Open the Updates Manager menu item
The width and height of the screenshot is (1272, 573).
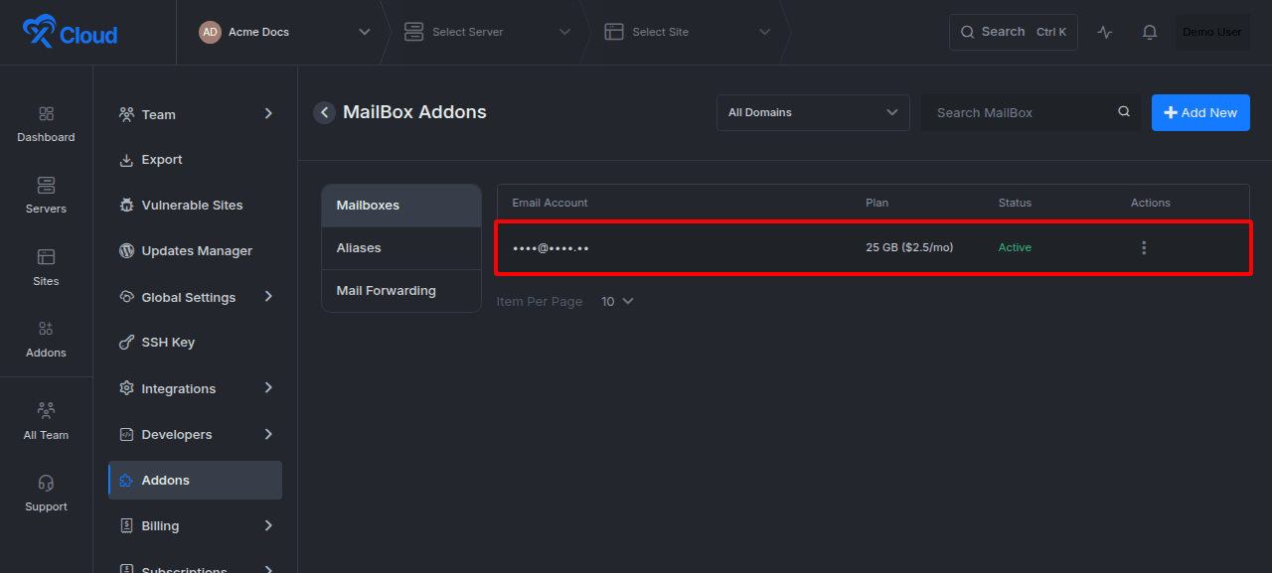(196, 251)
